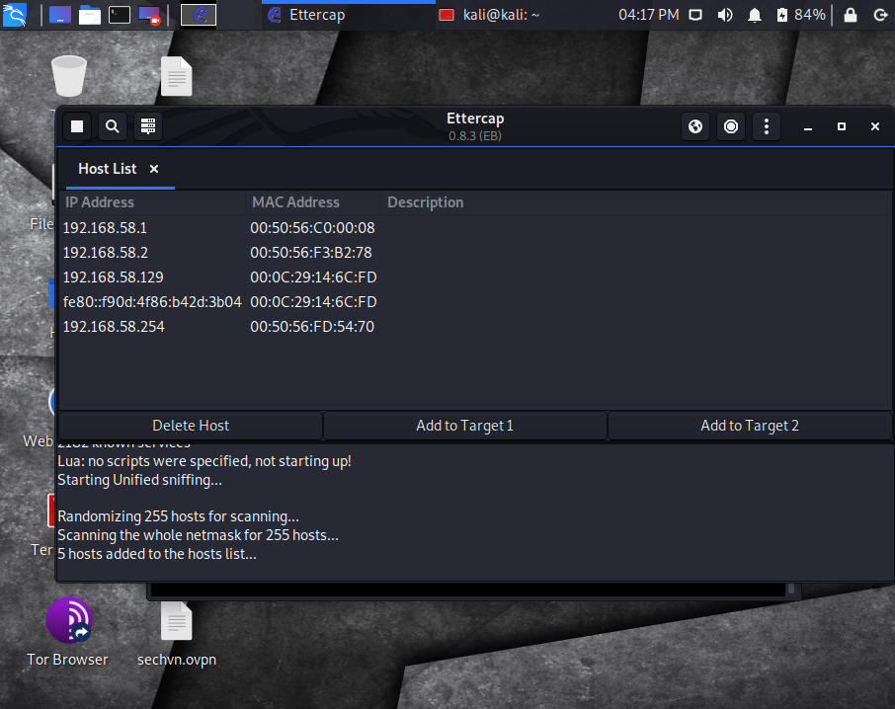Click MAC address 00:50:56:FD:54:70
Viewport: 895px width, 709px height.
click(x=312, y=326)
